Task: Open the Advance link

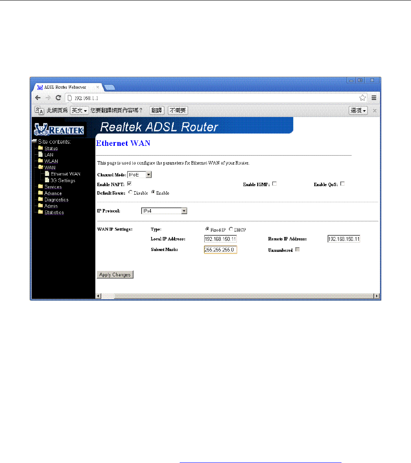Action: [53, 193]
